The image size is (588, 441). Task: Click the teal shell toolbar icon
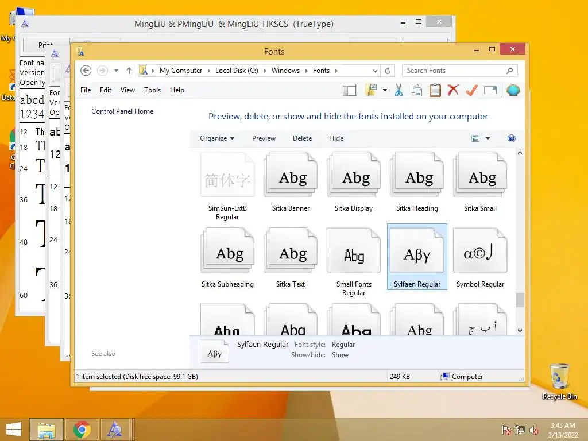(513, 90)
